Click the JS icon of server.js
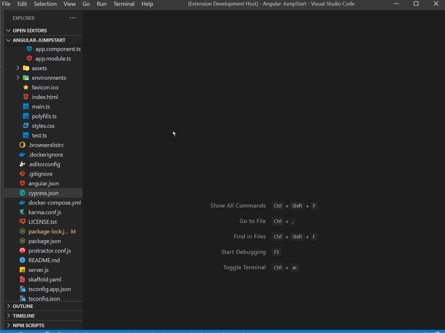 (x=22, y=270)
